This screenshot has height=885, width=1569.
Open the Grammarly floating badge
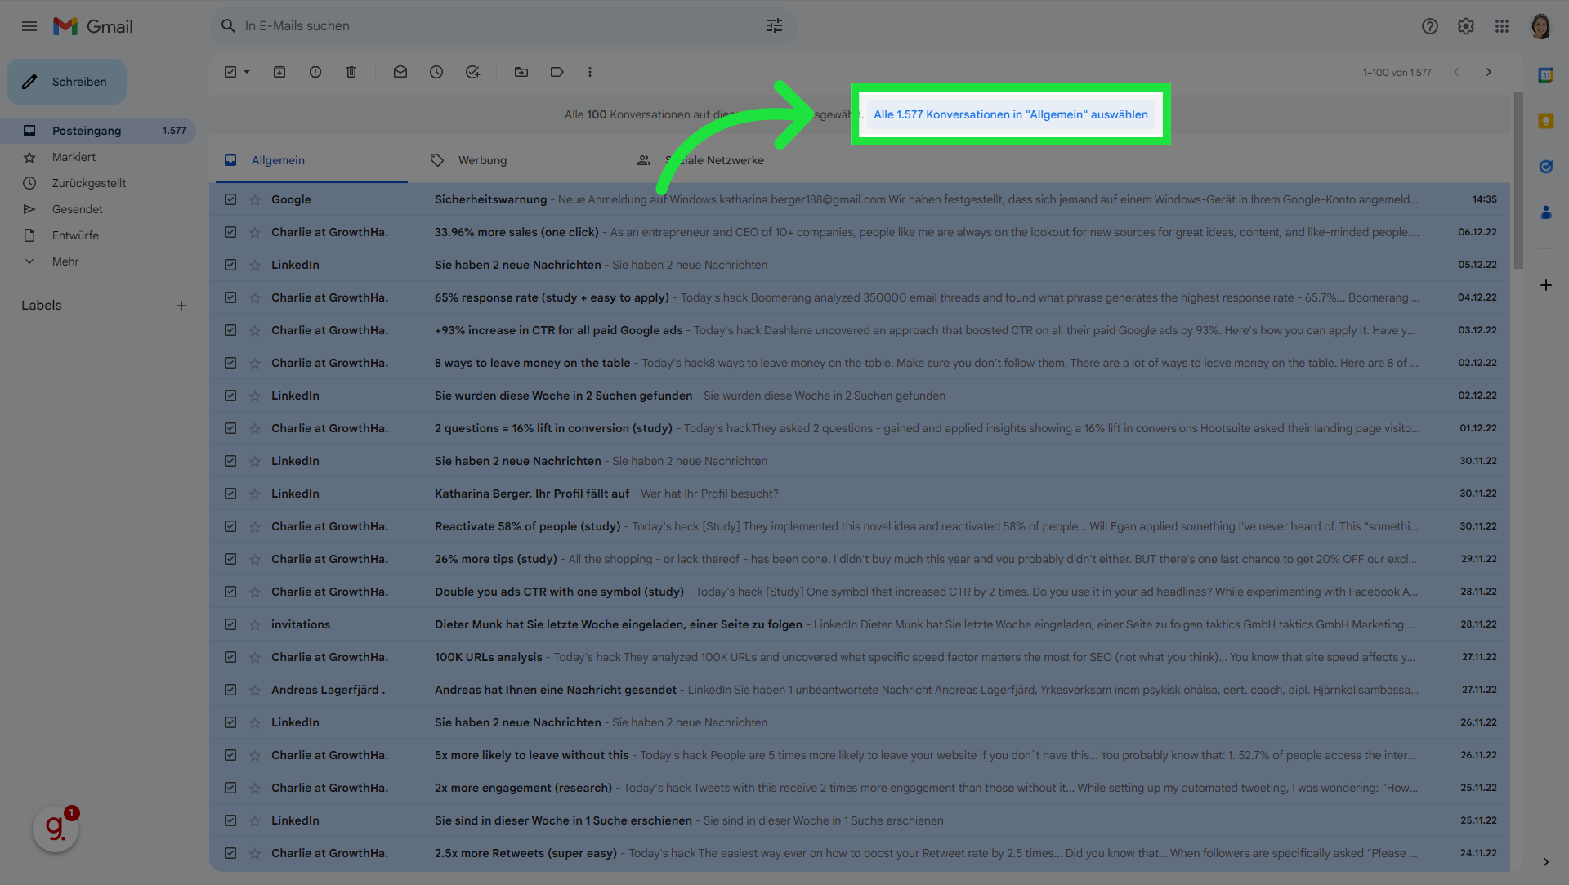(x=56, y=829)
